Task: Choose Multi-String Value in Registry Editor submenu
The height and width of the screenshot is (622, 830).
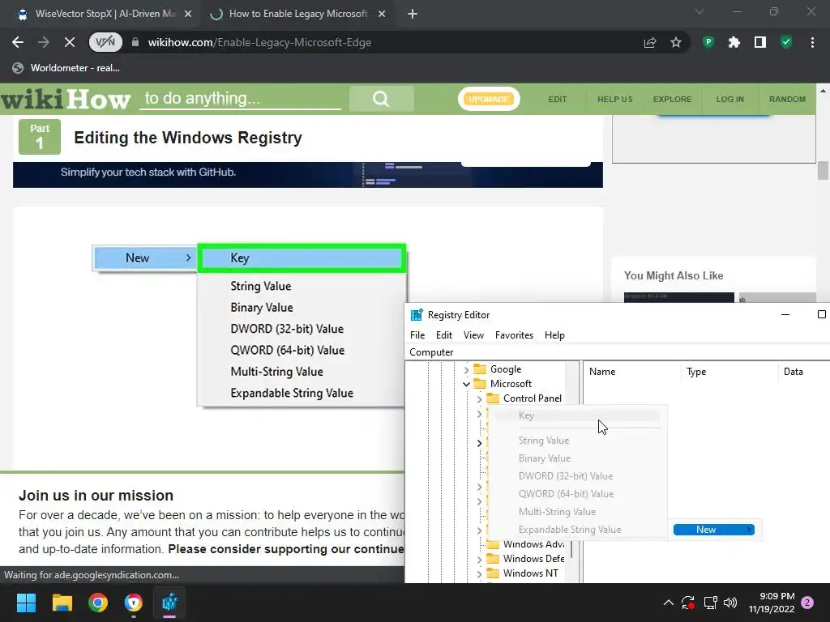Action: [577, 512]
